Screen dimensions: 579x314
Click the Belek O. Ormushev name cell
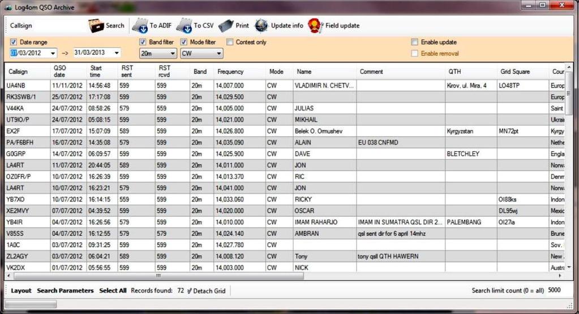[325, 131]
